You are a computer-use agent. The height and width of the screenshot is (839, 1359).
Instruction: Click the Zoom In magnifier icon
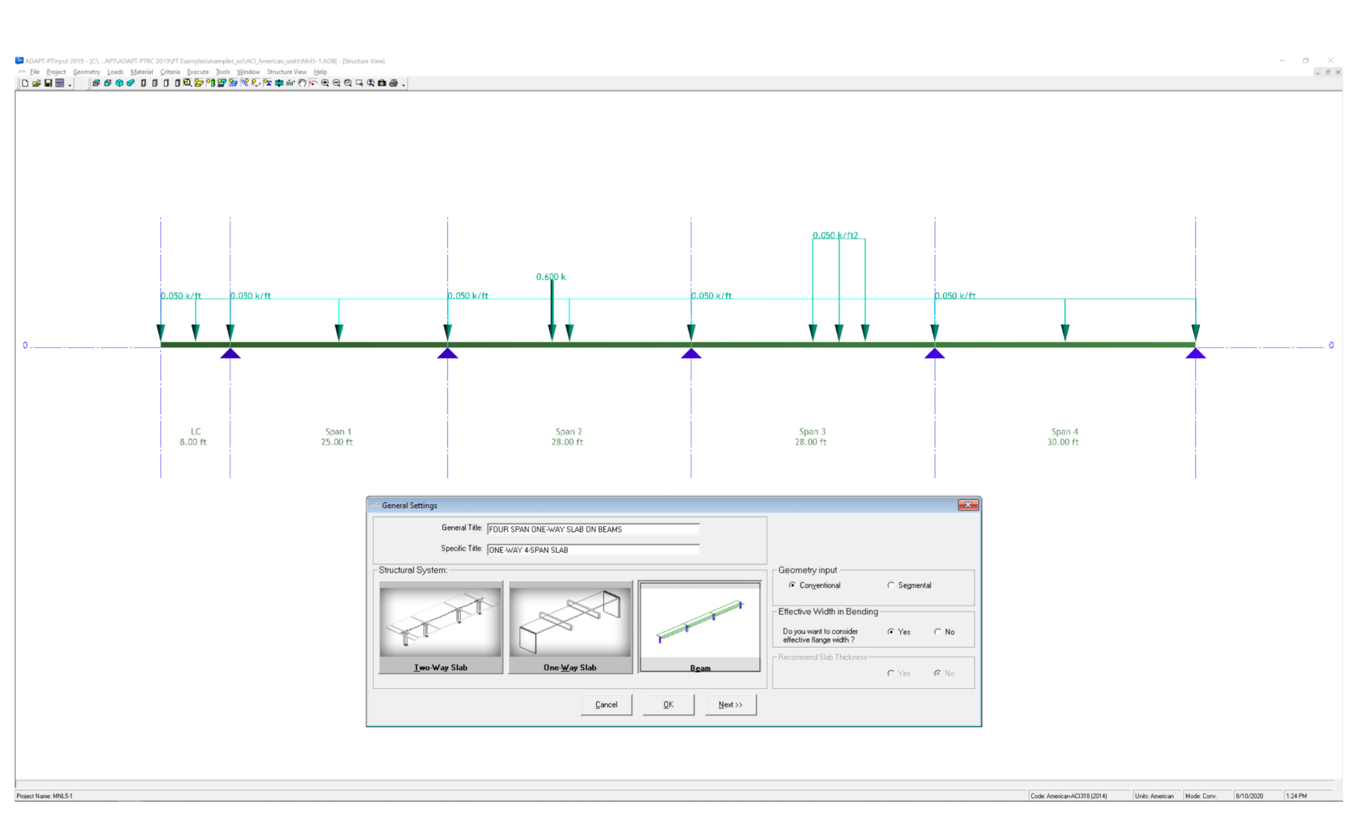(x=325, y=83)
